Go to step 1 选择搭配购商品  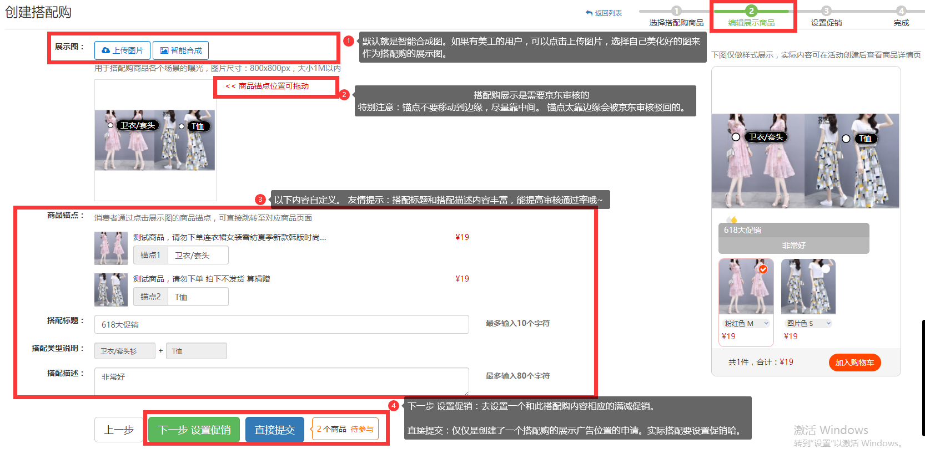click(676, 11)
